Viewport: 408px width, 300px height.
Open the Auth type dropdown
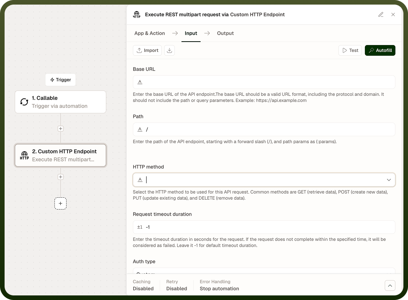pyautogui.click(x=264, y=271)
